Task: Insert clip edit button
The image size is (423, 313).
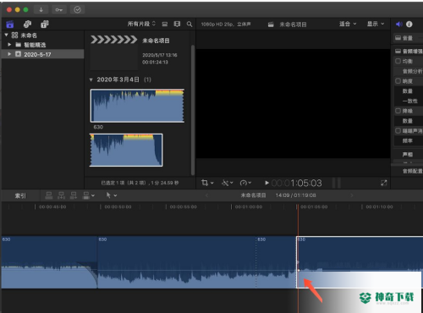Action: (61, 195)
